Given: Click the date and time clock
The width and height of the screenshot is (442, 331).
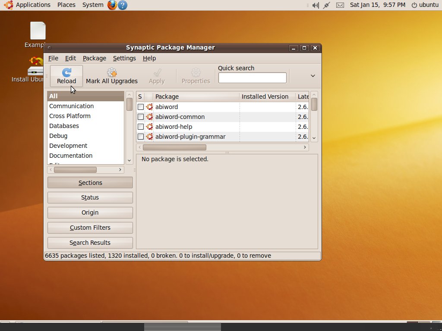Looking at the screenshot, I should [x=377, y=5].
